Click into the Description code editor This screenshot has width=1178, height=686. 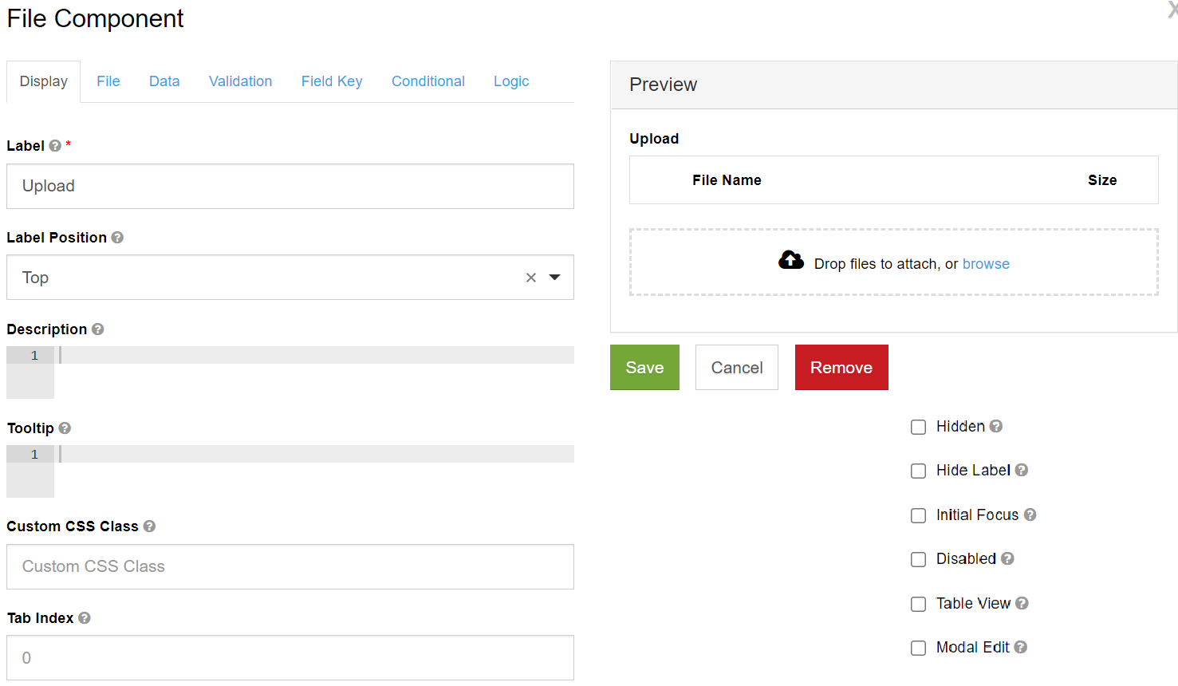tap(290, 373)
